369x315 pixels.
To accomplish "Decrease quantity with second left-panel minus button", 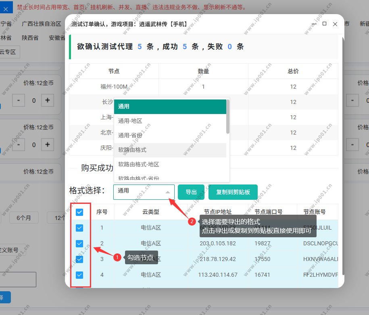I will (19, 145).
